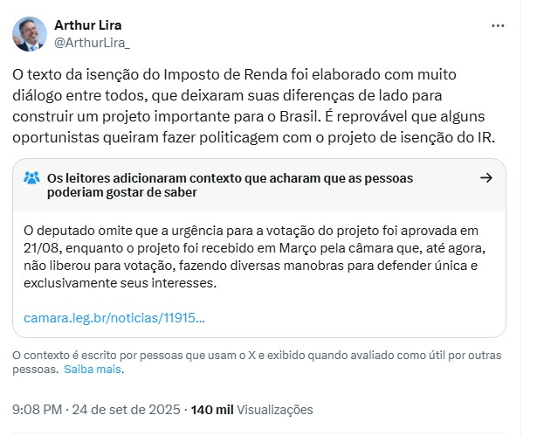The image size is (544, 436).
Task: Click '21/08' in the context note
Action: [x=39, y=248]
